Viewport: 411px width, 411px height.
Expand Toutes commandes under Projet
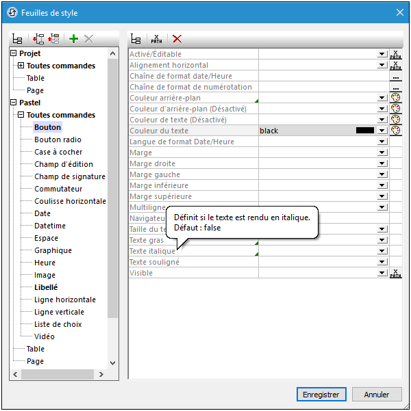[x=21, y=66]
